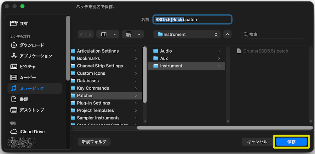Open the Databases folder
This screenshot has height=154, width=315.
point(106,81)
